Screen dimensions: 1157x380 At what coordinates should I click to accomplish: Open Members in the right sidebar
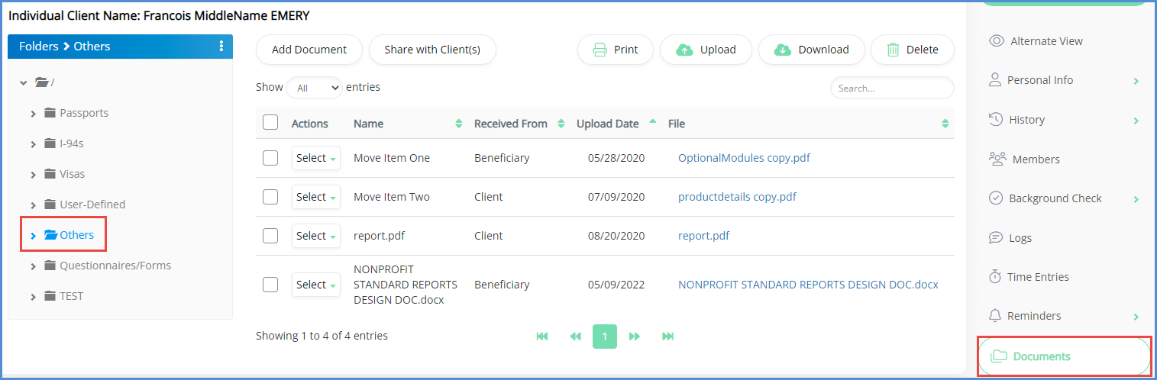pos(1035,159)
